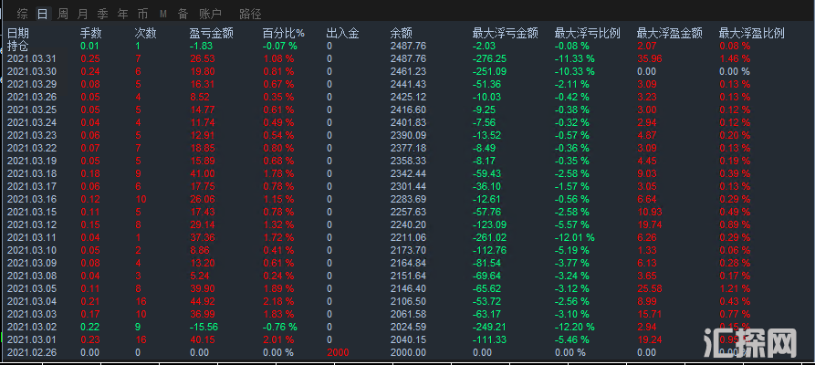Click the 2487.76 balance in 2021.03.31 row

408,58
